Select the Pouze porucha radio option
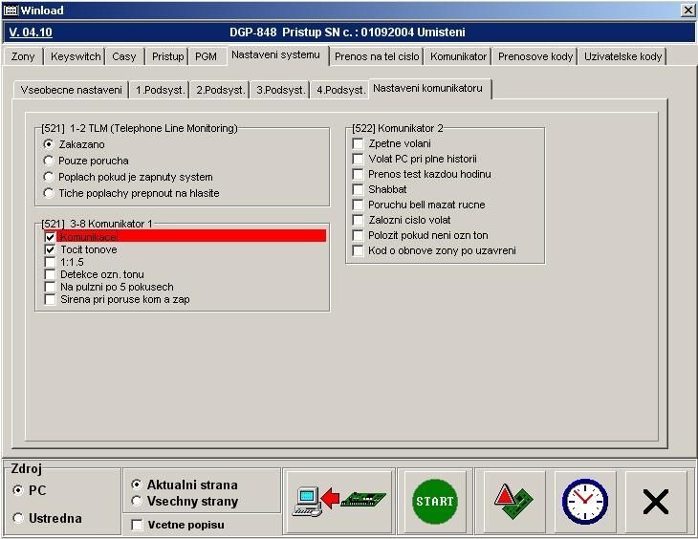 click(50, 161)
